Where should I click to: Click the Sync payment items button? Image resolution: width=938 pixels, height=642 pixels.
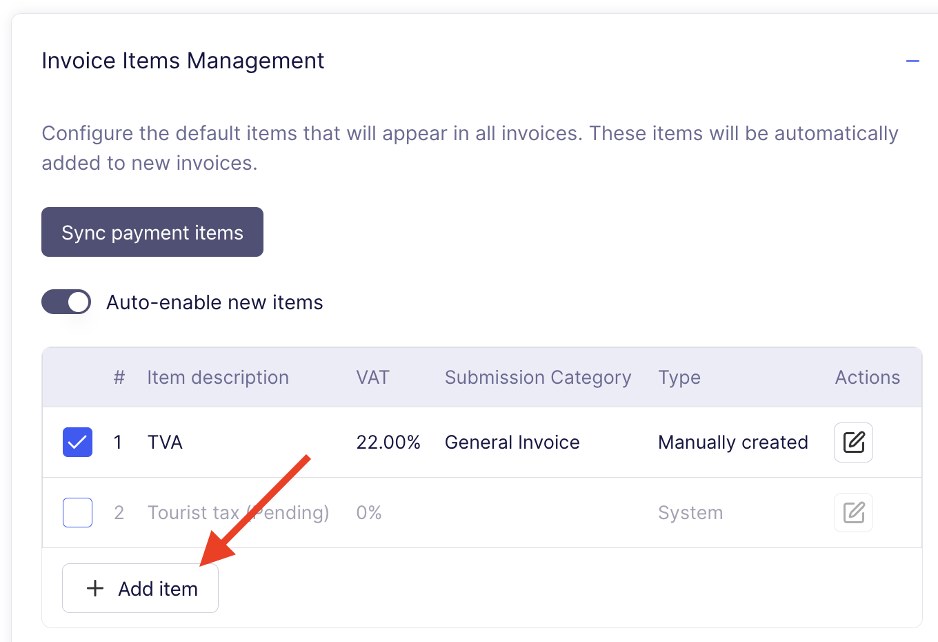pyautogui.click(x=152, y=232)
